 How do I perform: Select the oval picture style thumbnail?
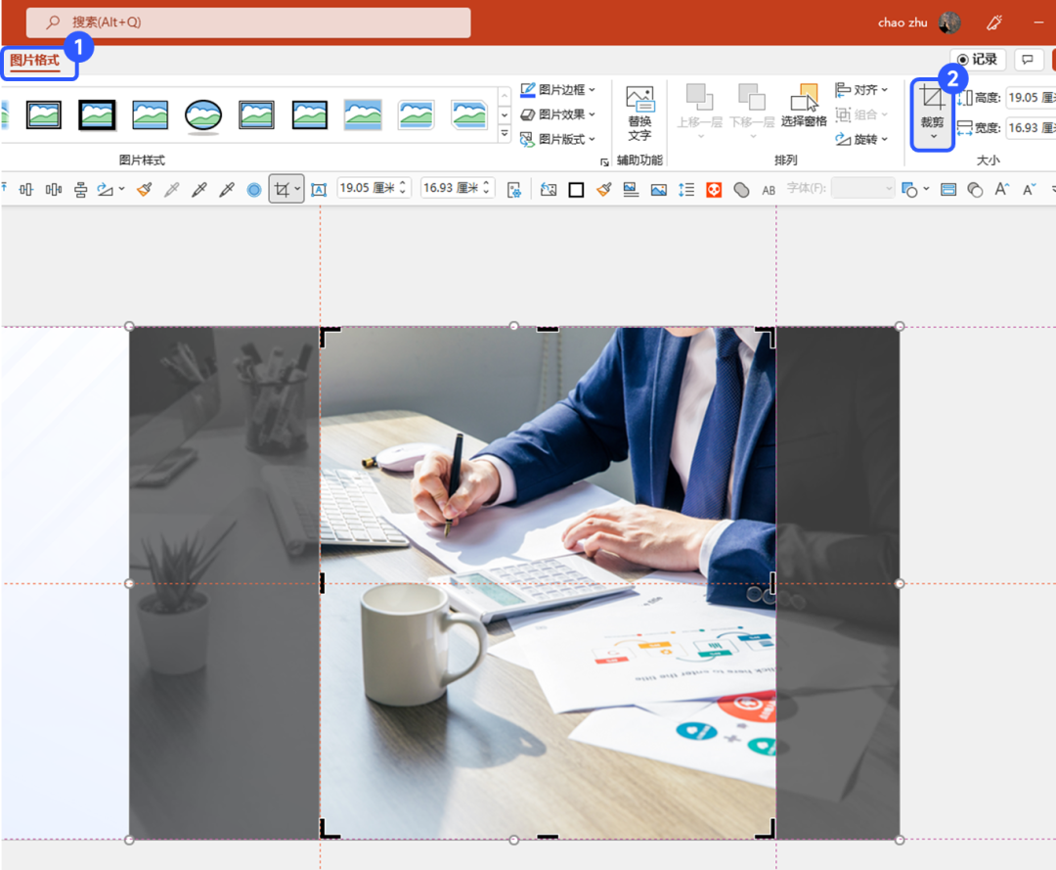[x=202, y=114]
